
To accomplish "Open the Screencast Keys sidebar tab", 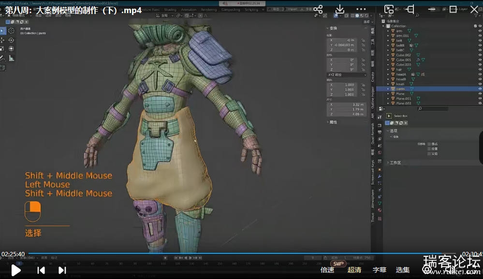I will (x=373, y=173).
